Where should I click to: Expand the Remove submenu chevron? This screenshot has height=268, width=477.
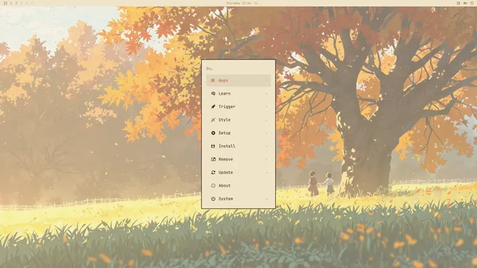point(267,159)
